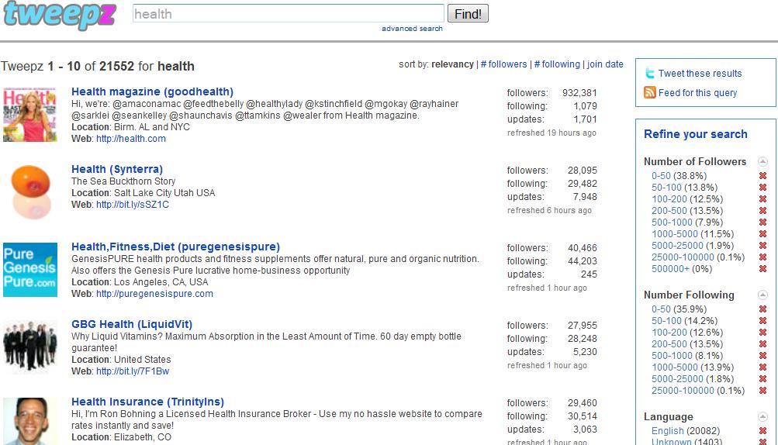778x445 pixels.
Task: Exclude the 100-200 following range with its red X
Action: coord(762,333)
